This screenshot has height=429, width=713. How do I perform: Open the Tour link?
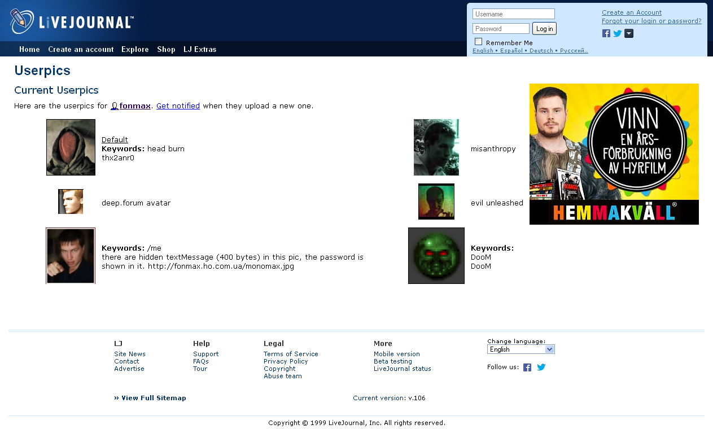tap(200, 369)
